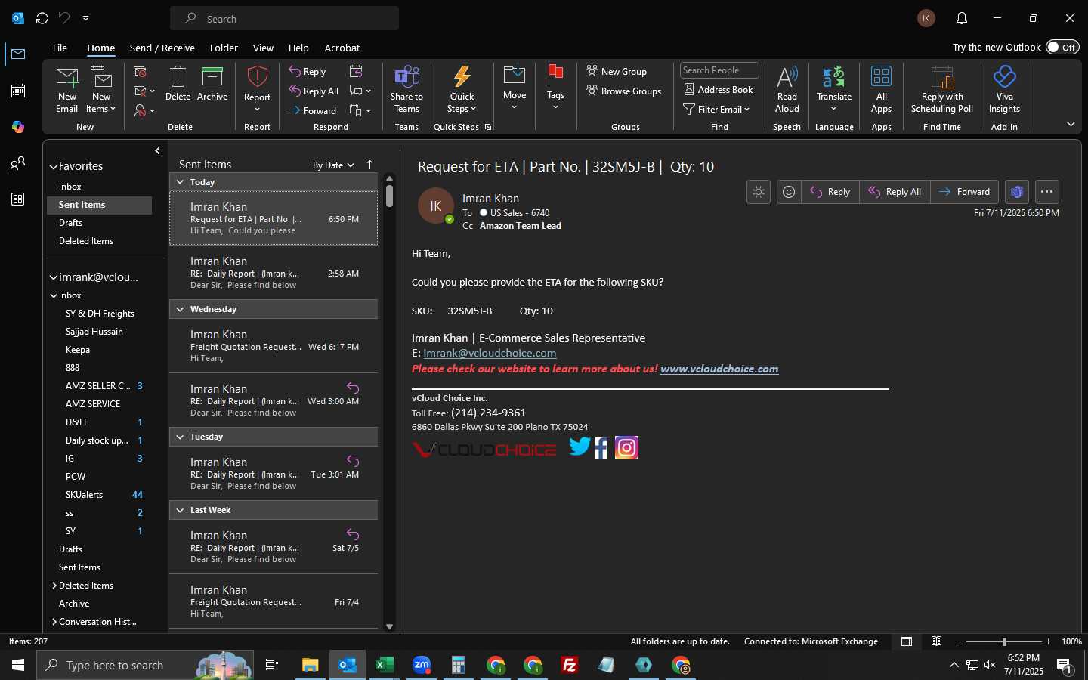Screen dimensions: 1088x680
Task: Zoom in with the plus button
Action: (1048, 641)
